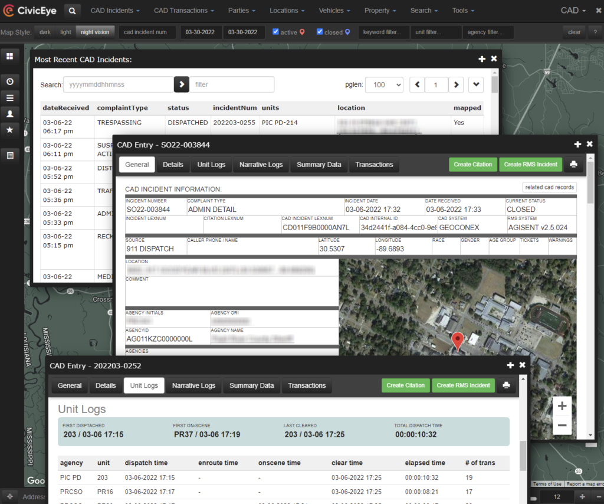Select the clock history icon in the sidebar

[x=9, y=81]
